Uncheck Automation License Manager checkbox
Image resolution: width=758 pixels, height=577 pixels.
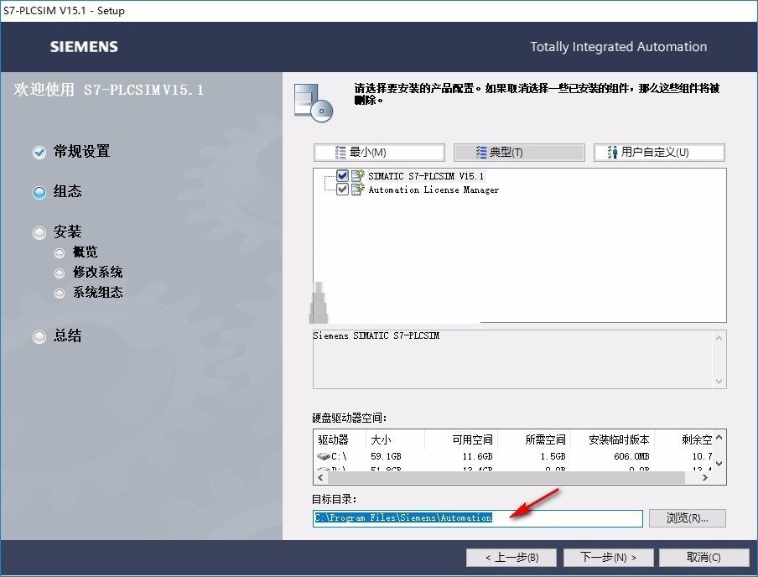coord(342,189)
